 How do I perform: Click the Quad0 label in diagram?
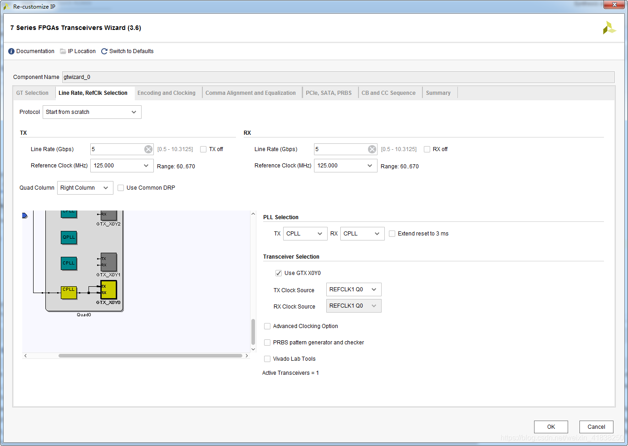click(x=84, y=315)
